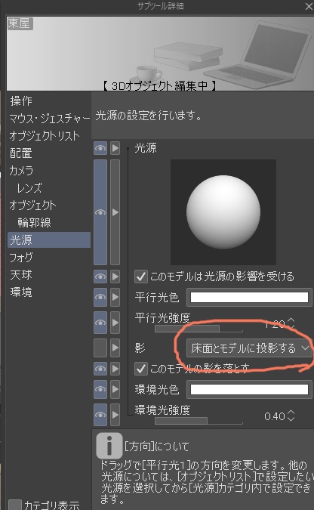Open the フォグ category

21,258
